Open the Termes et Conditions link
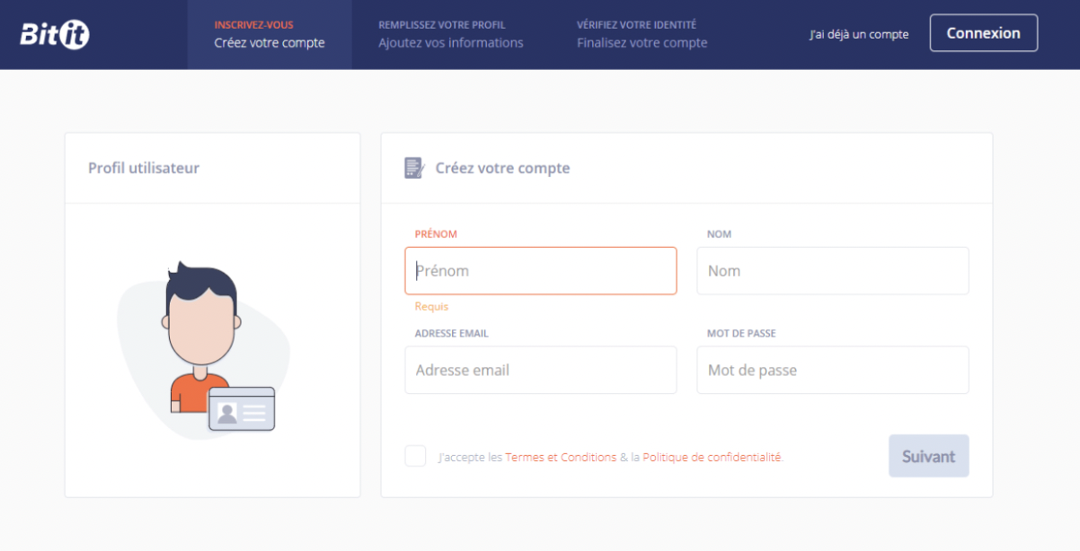Screen dimensions: 1080x551 [x=561, y=458]
